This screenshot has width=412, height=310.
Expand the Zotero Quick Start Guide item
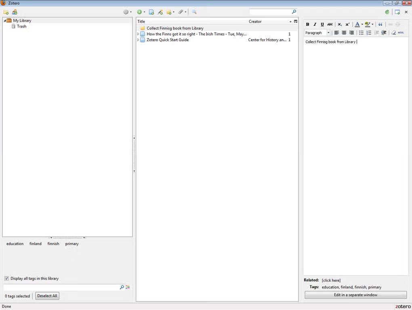pyautogui.click(x=138, y=40)
